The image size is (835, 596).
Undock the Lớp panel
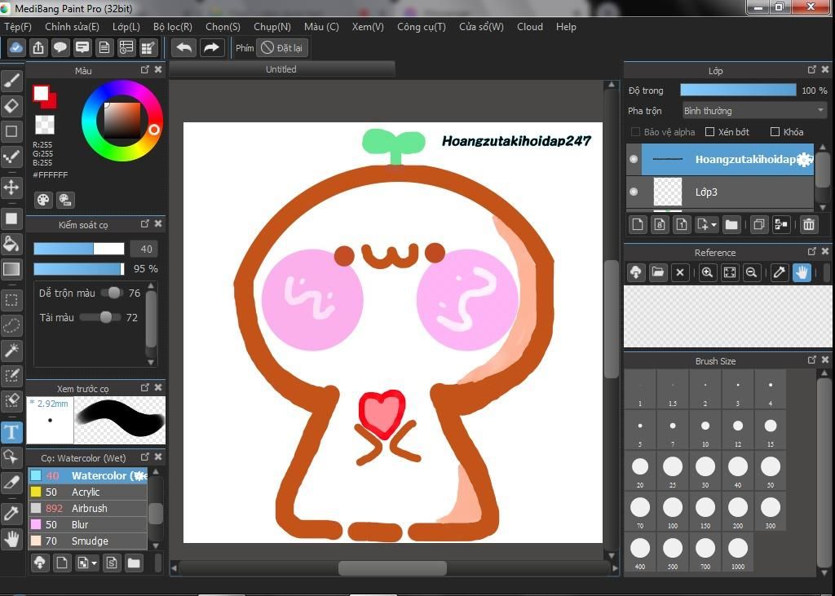[x=811, y=70]
